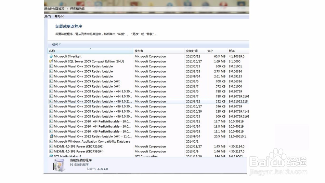325x183 pixels.
Task: Open the 组织 dropdown menu
Action: pos(56,44)
